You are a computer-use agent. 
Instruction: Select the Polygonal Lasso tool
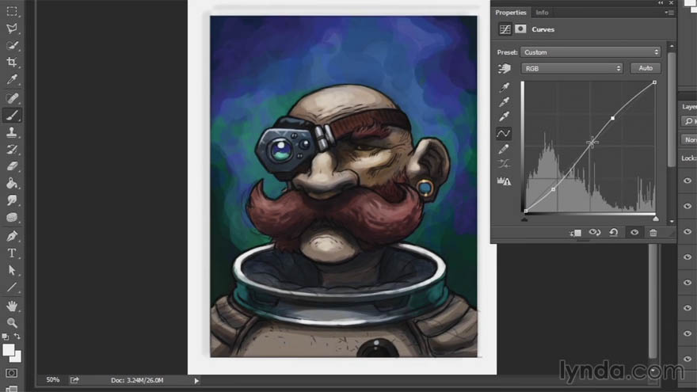click(x=12, y=28)
